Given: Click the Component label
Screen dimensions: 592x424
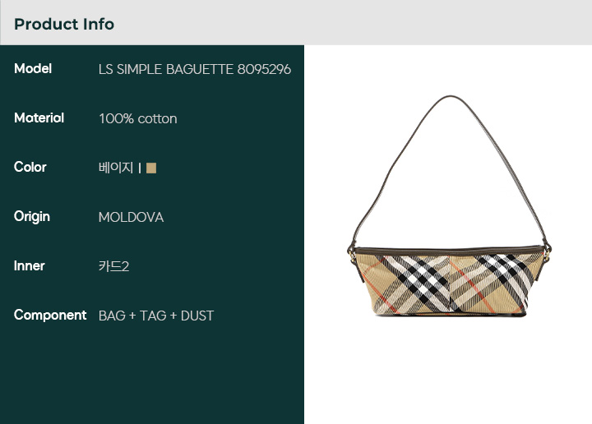Looking at the screenshot, I should click(50, 315).
